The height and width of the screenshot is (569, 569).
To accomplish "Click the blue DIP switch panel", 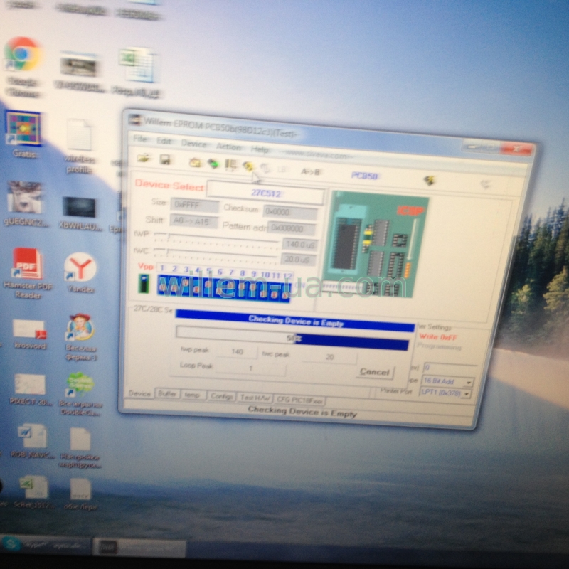I will tap(223, 289).
